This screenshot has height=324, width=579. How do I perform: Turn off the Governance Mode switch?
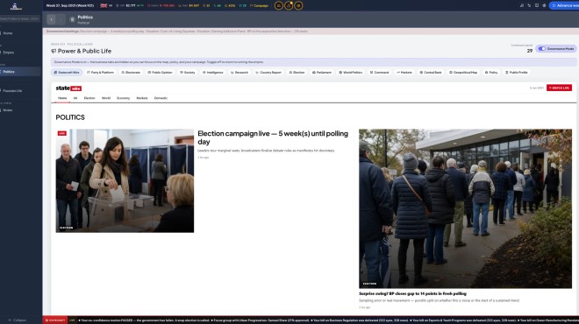tap(541, 49)
